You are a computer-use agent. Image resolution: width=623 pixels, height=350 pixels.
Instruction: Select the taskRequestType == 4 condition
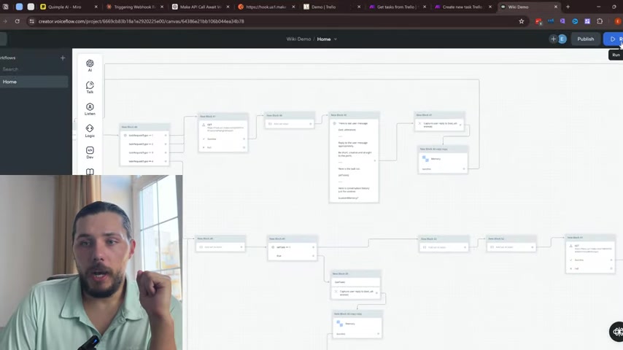(x=144, y=161)
